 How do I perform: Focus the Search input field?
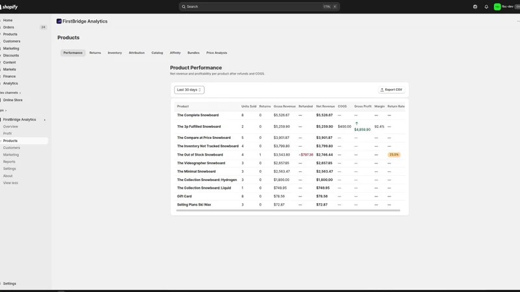point(259,6)
